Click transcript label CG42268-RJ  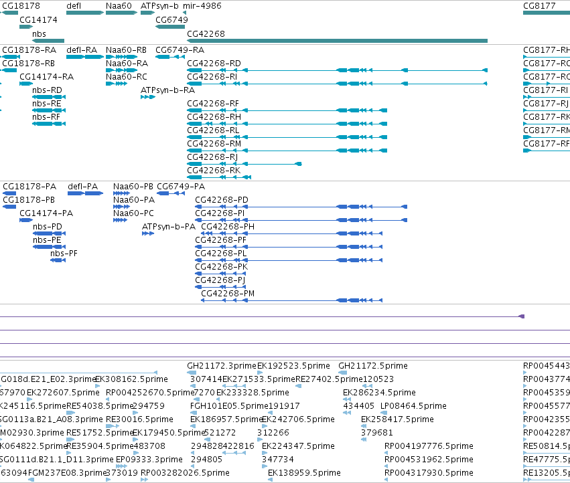click(x=212, y=157)
